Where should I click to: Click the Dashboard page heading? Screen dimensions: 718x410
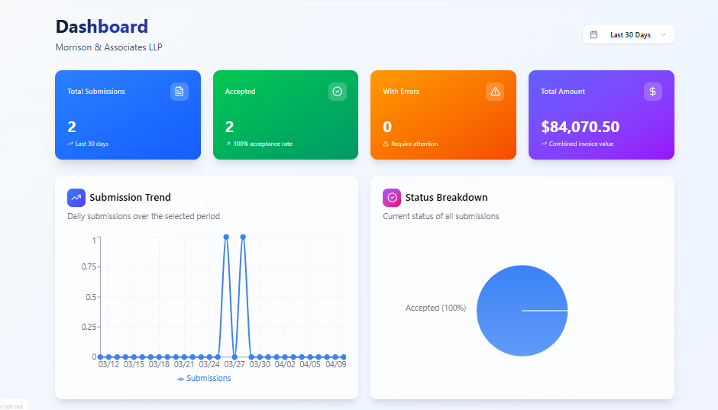coord(102,27)
